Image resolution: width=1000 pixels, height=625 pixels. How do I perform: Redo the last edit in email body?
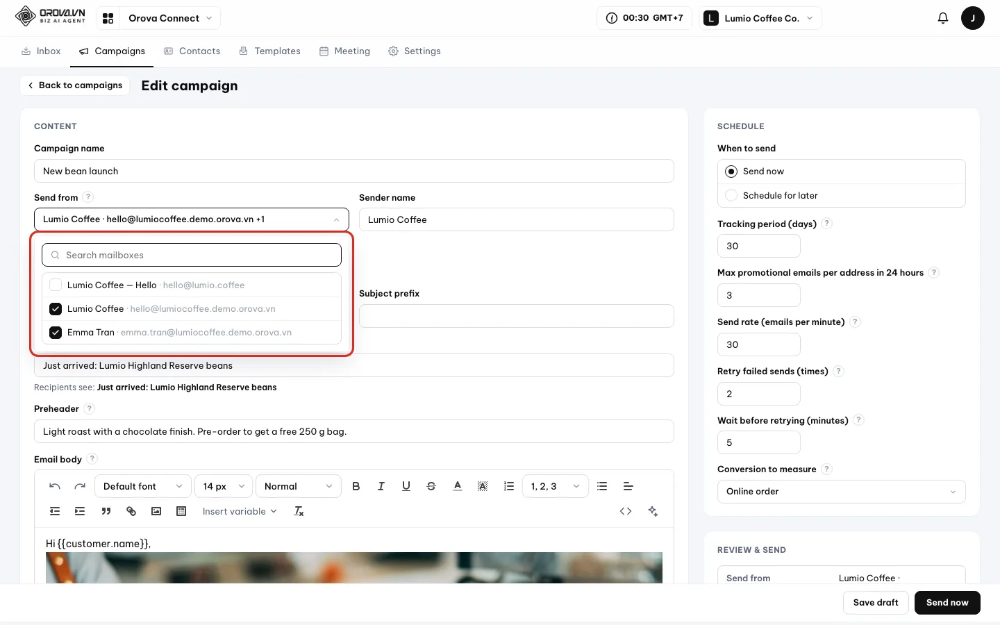pyautogui.click(x=80, y=486)
